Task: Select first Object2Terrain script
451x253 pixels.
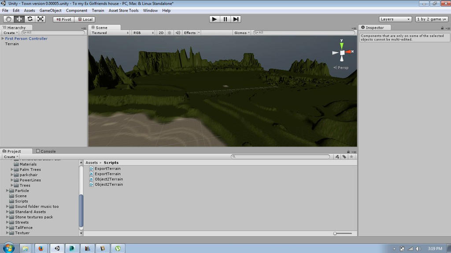Action: 106,179
